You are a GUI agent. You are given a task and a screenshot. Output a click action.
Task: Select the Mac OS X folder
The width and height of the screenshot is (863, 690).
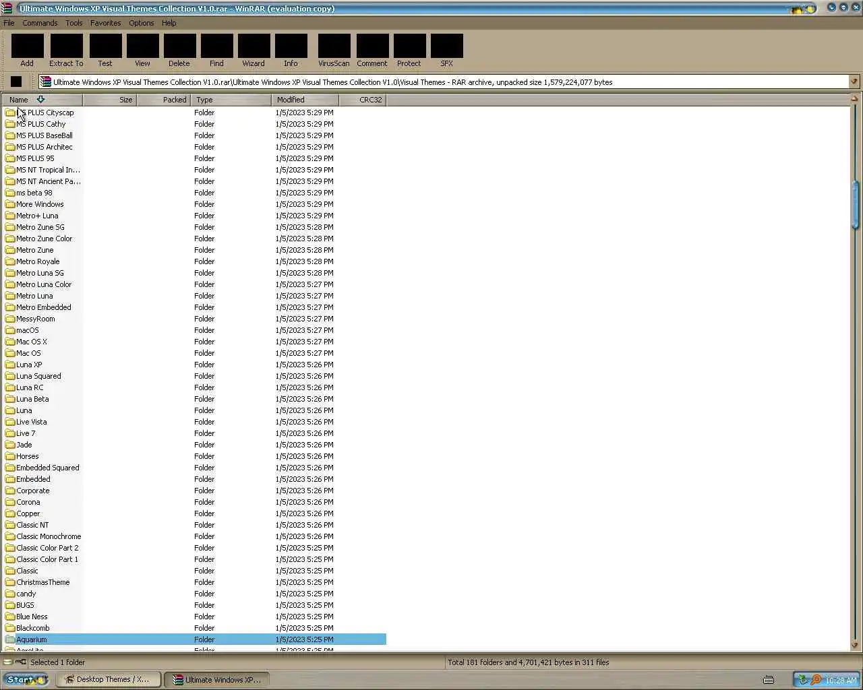pos(32,342)
